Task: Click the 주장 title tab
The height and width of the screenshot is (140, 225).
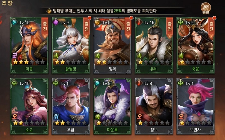Action: click(x=7, y=3)
